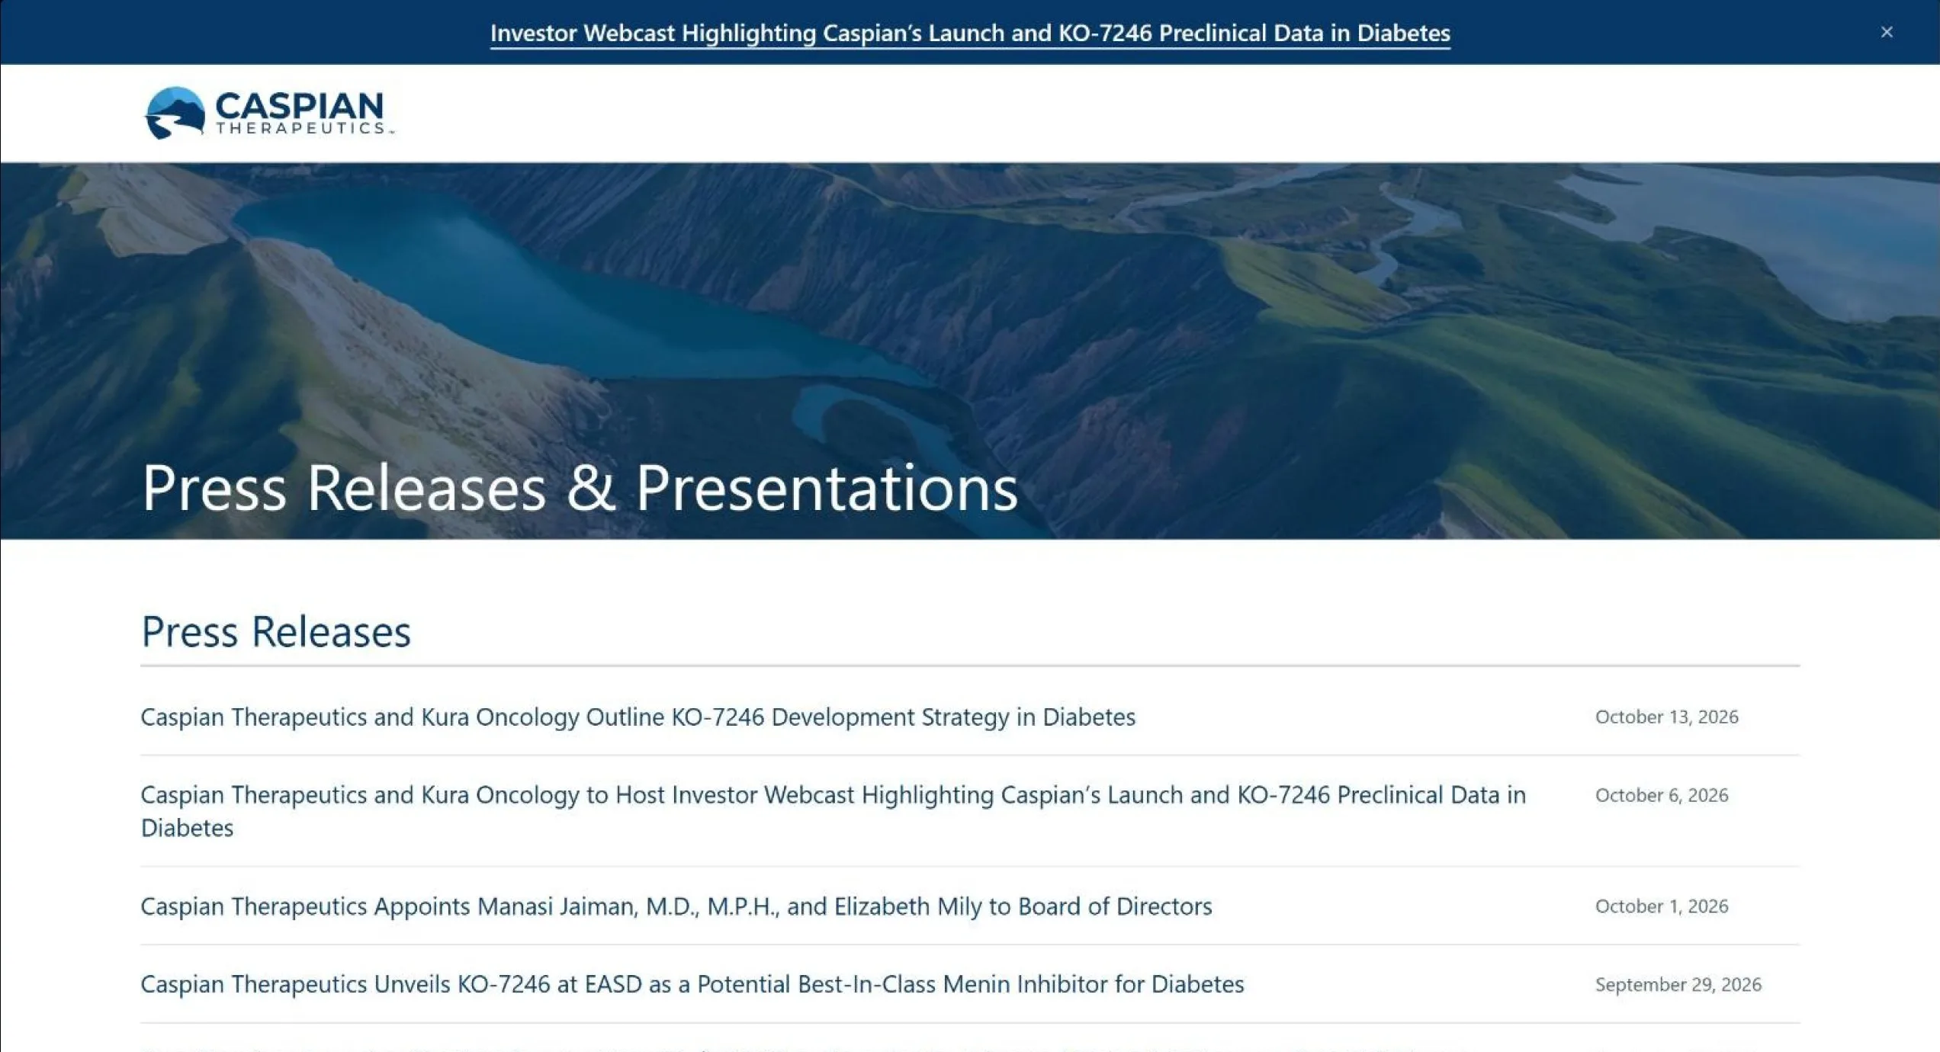
Task: Click the October 6, 2026 date
Action: (x=1662, y=795)
